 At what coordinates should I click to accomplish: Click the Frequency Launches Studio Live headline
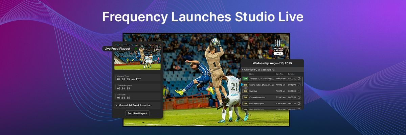tap(203, 17)
